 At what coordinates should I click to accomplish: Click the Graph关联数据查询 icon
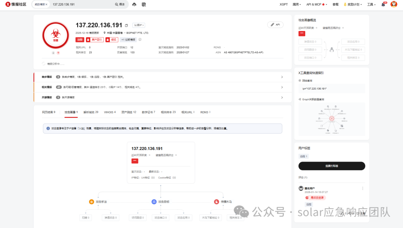pyautogui.click(x=300, y=99)
